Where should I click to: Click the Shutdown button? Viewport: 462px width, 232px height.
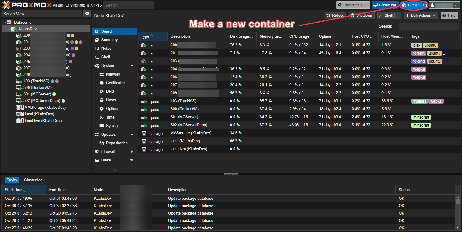point(362,15)
